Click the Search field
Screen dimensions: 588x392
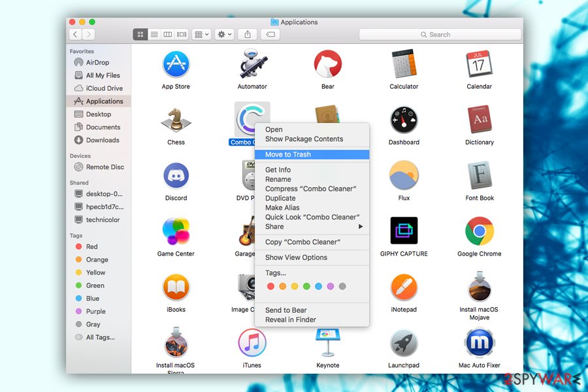440,35
